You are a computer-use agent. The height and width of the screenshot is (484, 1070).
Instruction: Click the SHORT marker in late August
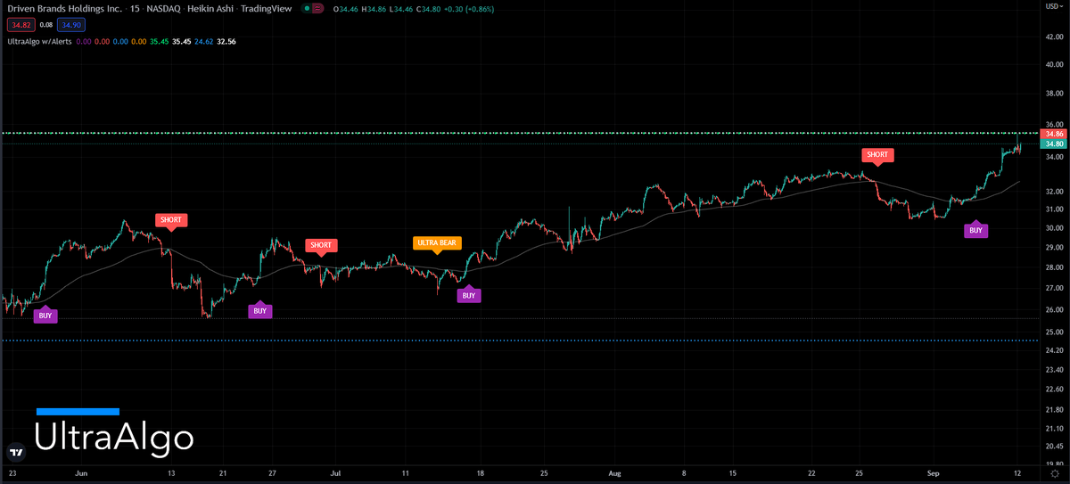click(x=877, y=155)
